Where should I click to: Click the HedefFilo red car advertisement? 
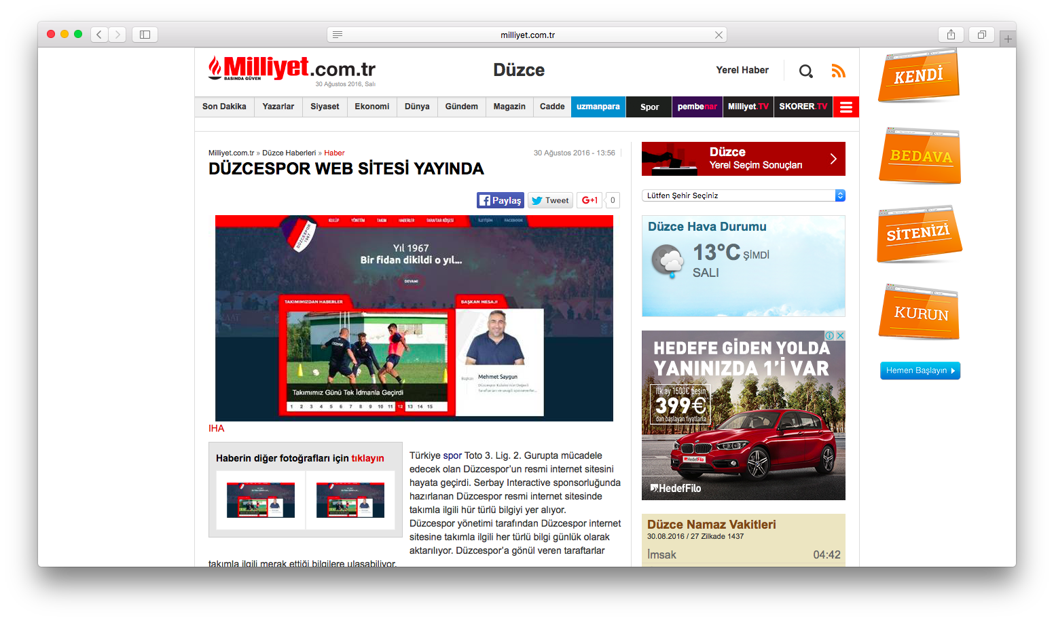[744, 415]
